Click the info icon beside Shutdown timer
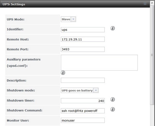 click(x=113, y=99)
